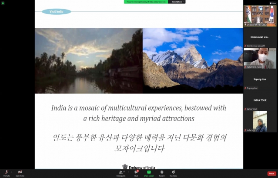Click the Unmute microphone icon
The image size is (278, 178).
point(6,172)
